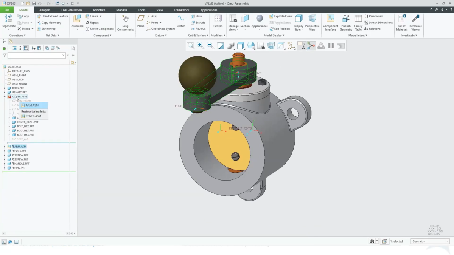Click the search binoculars icon in status bar

coord(372,241)
